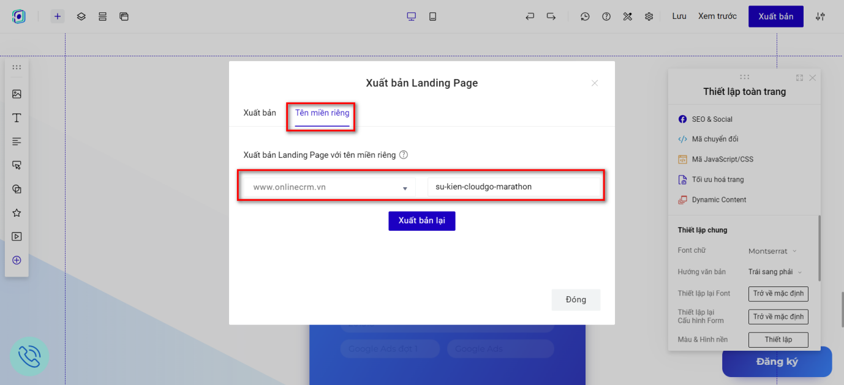Screen dimensions: 844x385
Task: Open the layers icon in top toolbar
Action: point(81,17)
